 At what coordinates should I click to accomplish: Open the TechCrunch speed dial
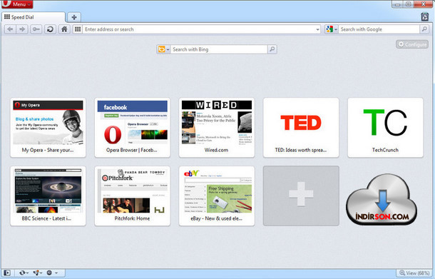(385, 128)
